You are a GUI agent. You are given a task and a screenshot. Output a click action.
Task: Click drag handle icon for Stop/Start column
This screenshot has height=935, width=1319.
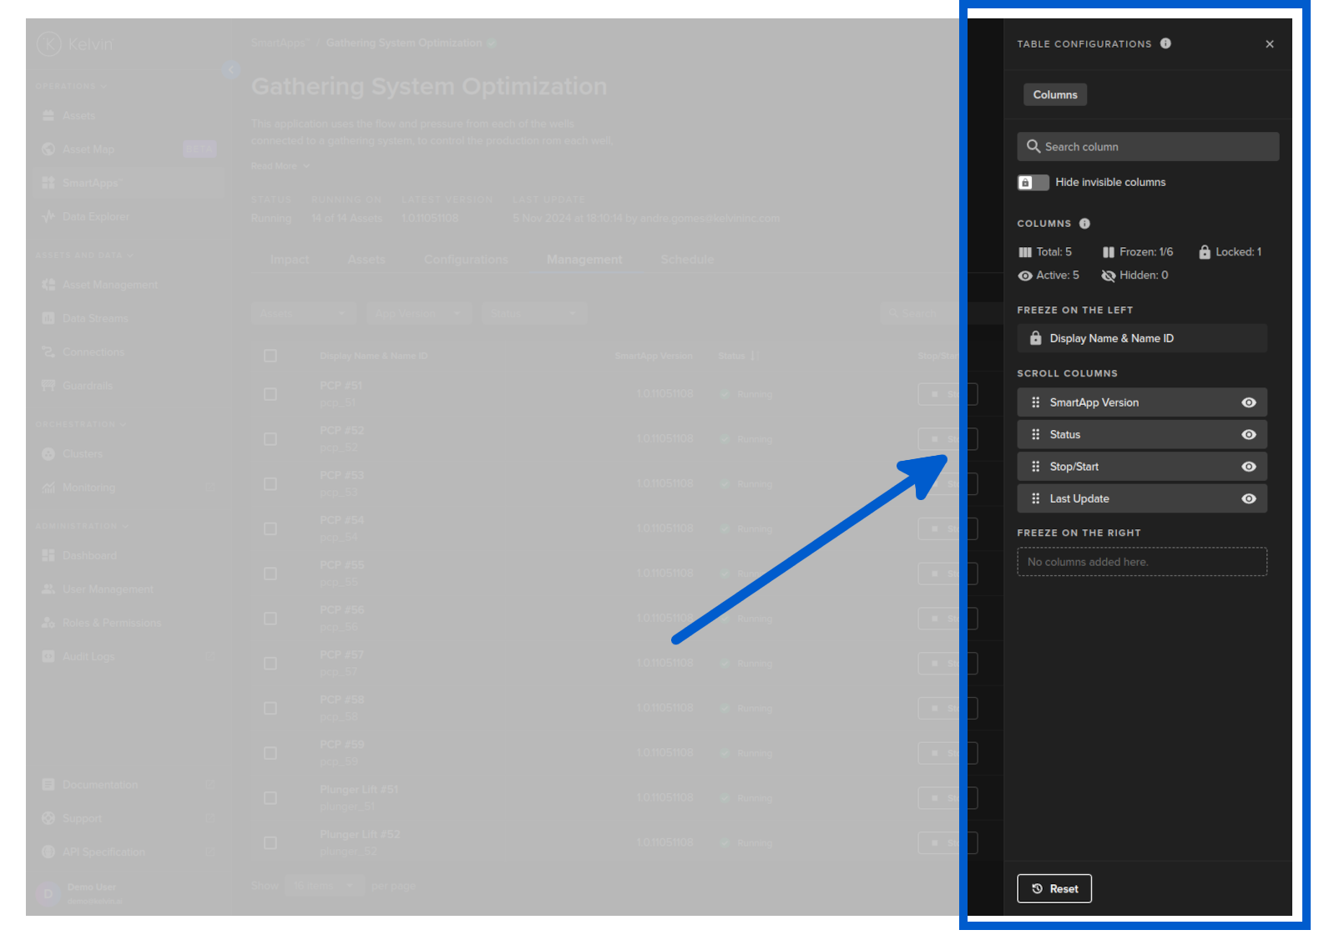pos(1035,467)
